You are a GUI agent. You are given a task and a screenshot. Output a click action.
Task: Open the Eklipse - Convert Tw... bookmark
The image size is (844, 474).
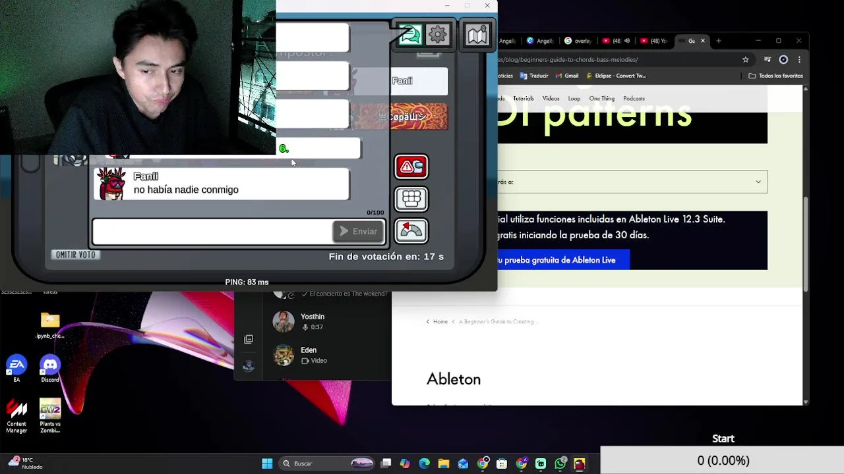point(617,76)
